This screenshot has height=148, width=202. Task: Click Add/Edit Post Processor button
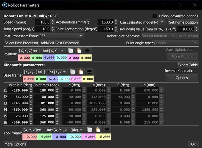59,43
